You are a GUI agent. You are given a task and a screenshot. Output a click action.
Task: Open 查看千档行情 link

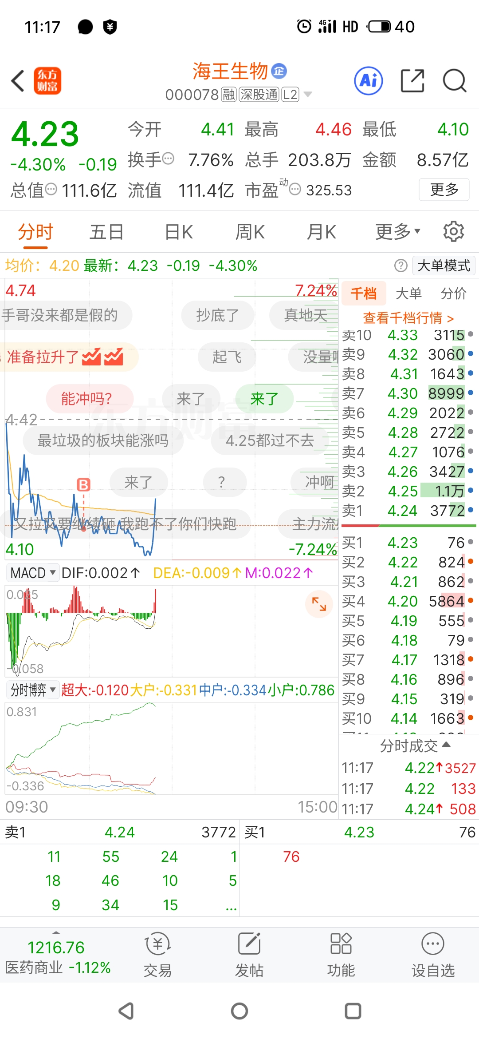tap(408, 318)
